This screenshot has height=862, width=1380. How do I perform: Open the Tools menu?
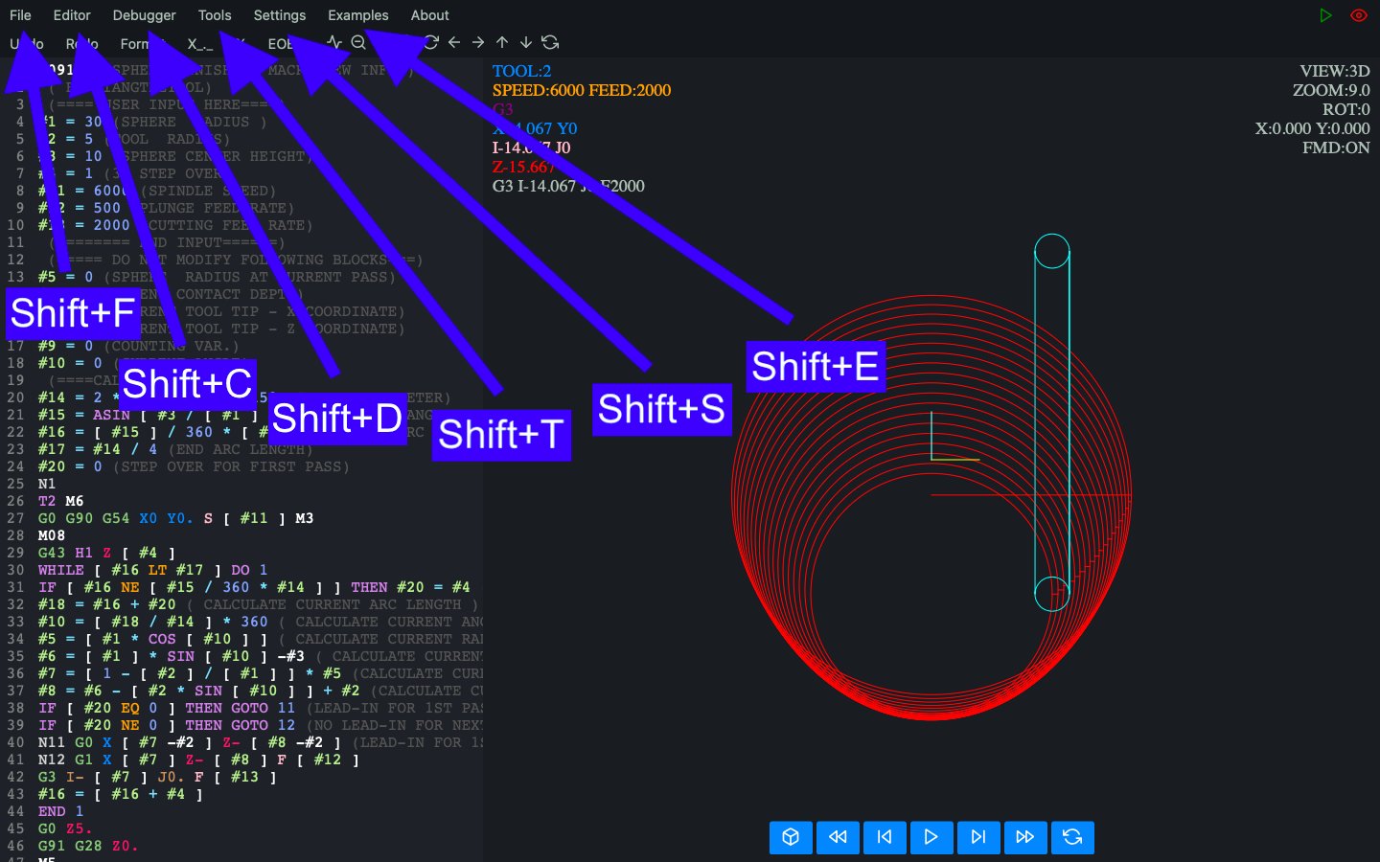click(215, 15)
